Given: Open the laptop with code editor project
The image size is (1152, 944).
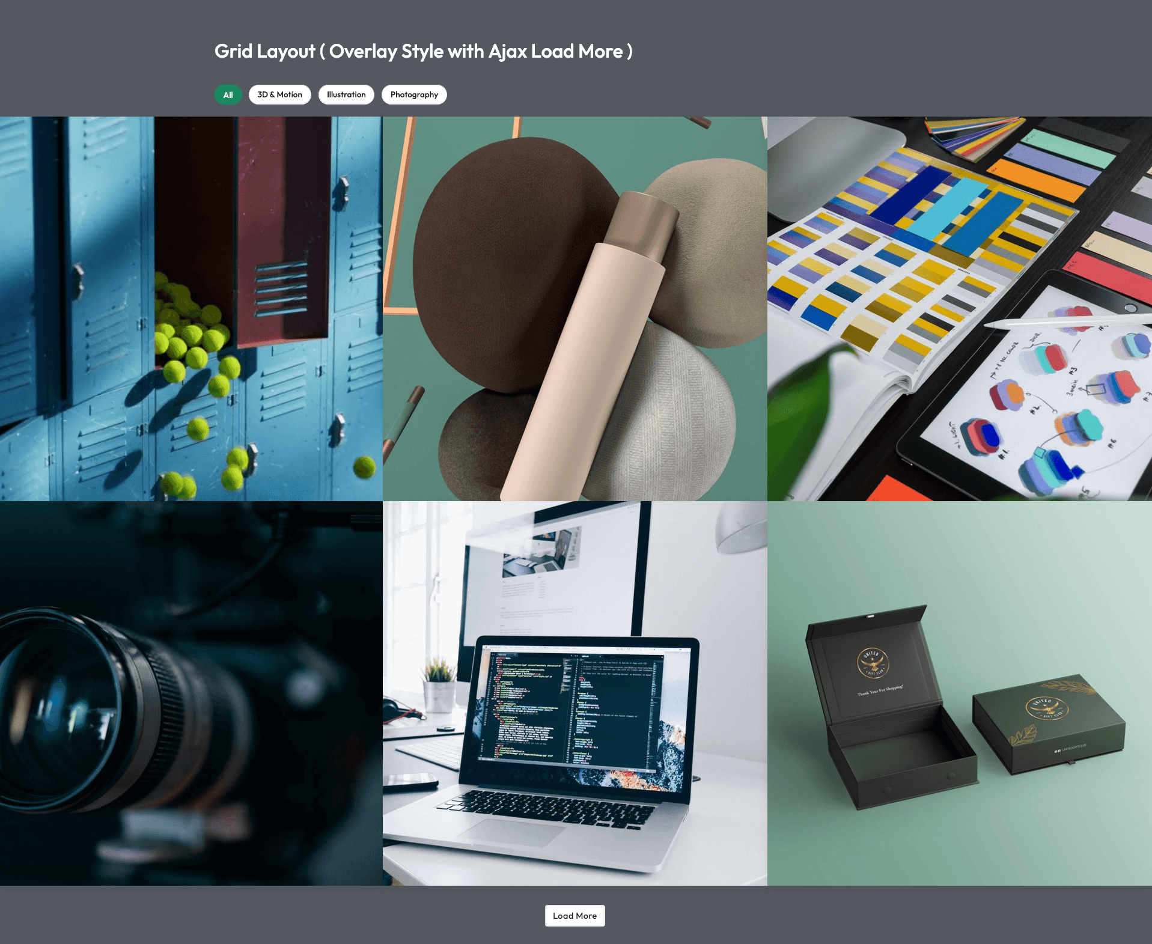Looking at the screenshot, I should coord(575,693).
